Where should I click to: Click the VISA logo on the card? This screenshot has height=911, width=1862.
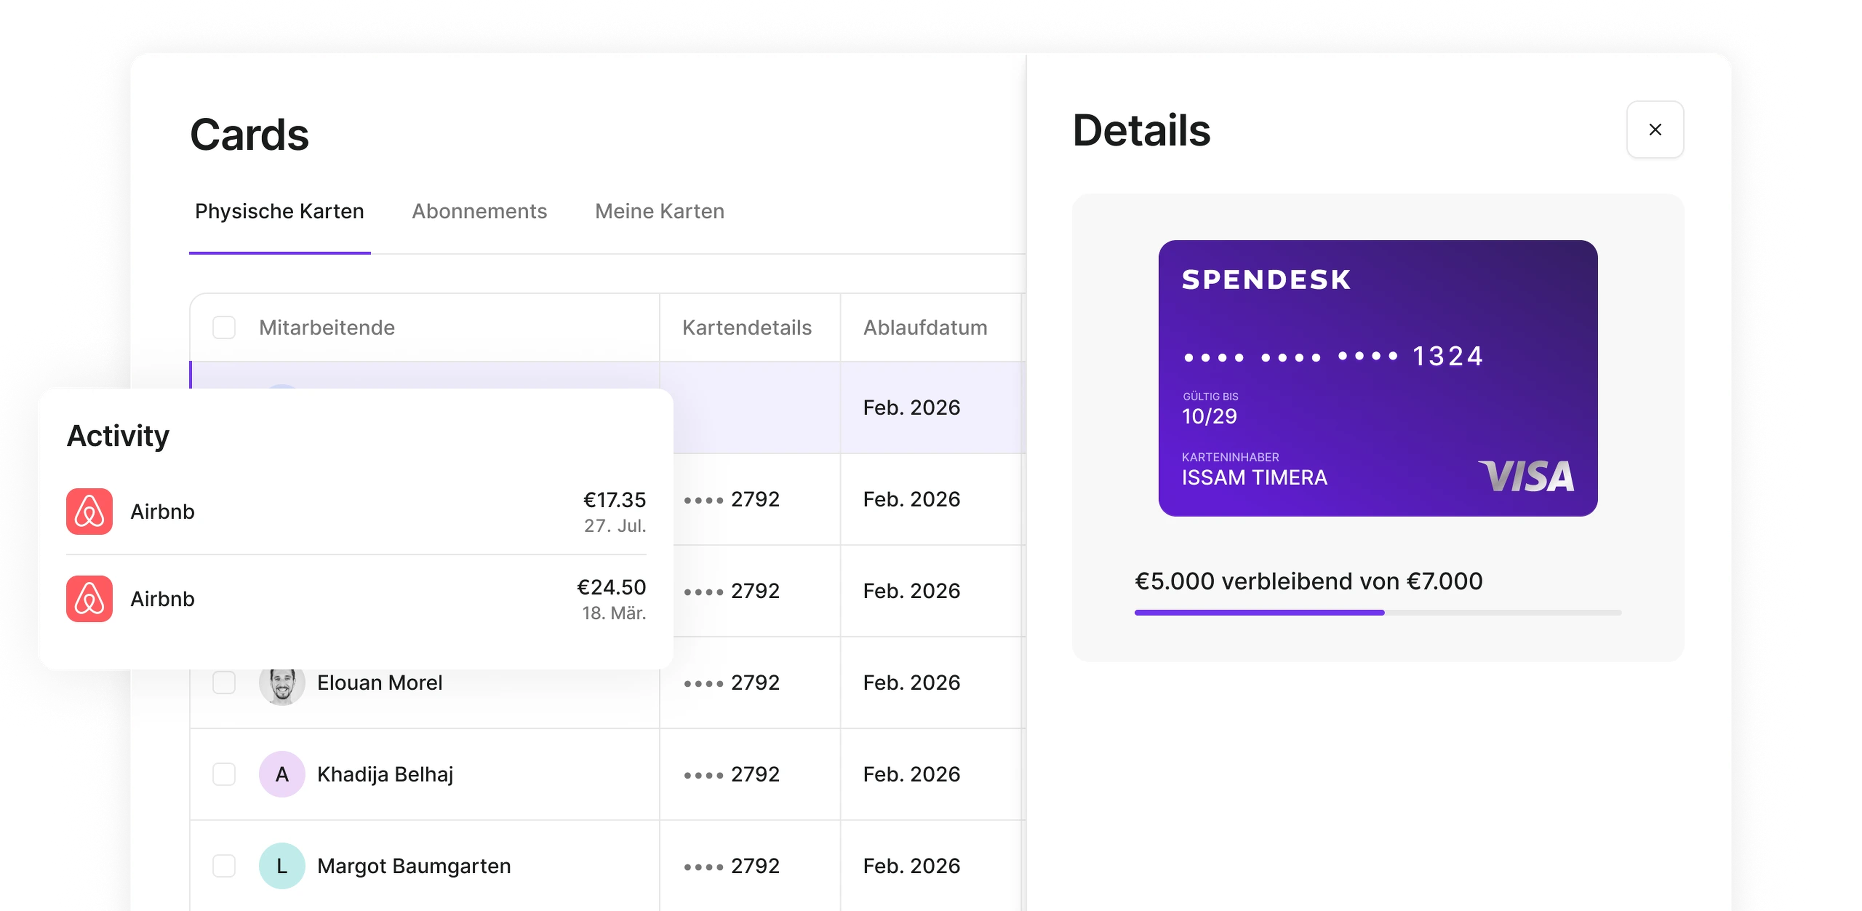[1527, 476]
